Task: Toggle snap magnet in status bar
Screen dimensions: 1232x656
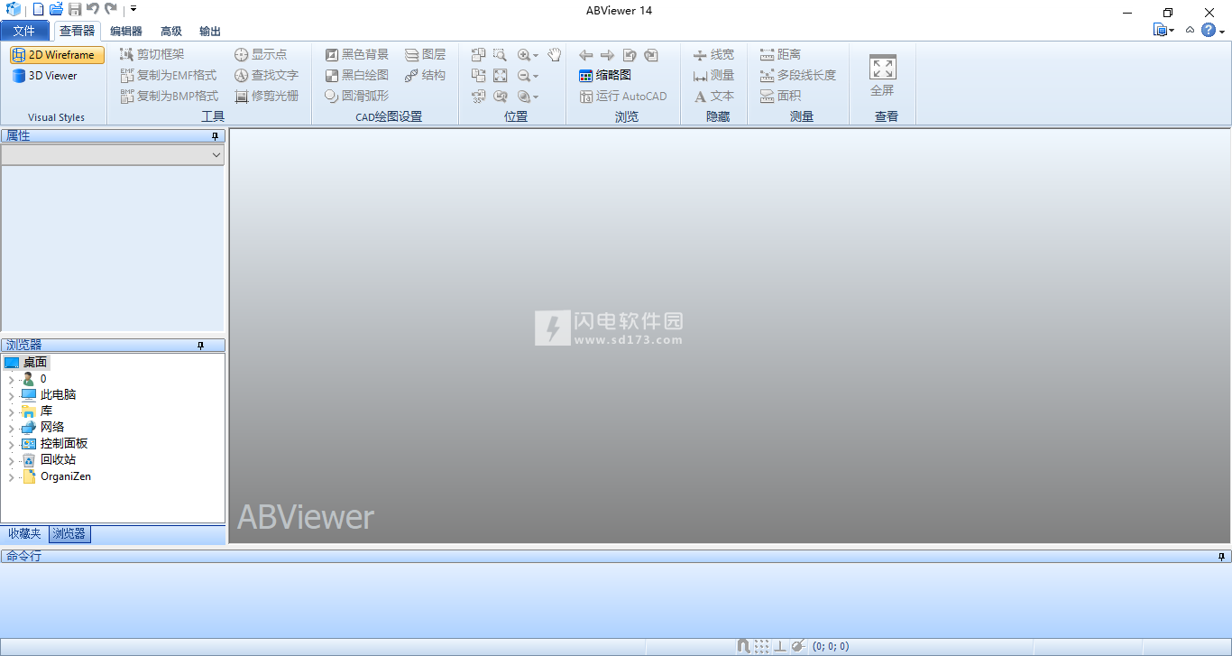Action: pos(743,646)
